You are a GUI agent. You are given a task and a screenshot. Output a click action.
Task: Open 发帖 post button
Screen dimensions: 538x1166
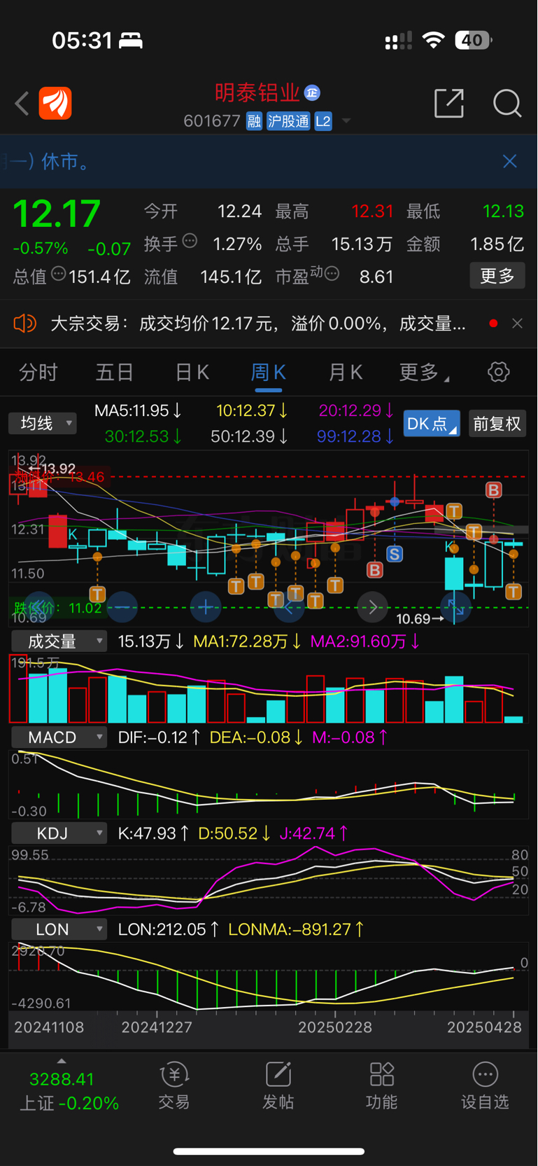click(278, 1087)
